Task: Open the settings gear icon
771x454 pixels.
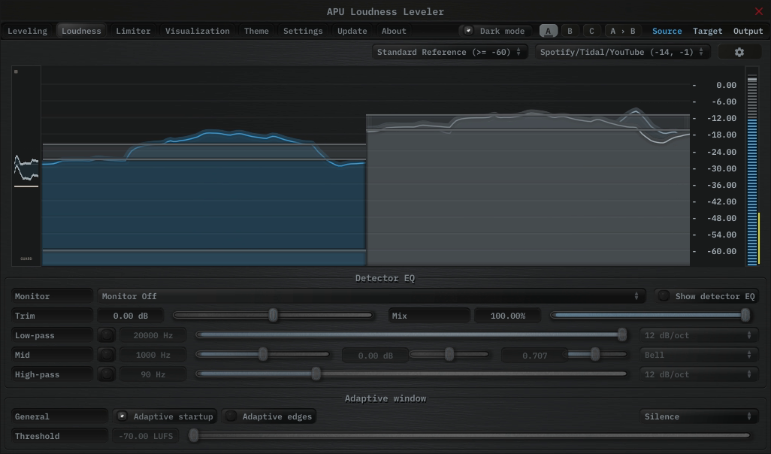Action: pos(739,52)
